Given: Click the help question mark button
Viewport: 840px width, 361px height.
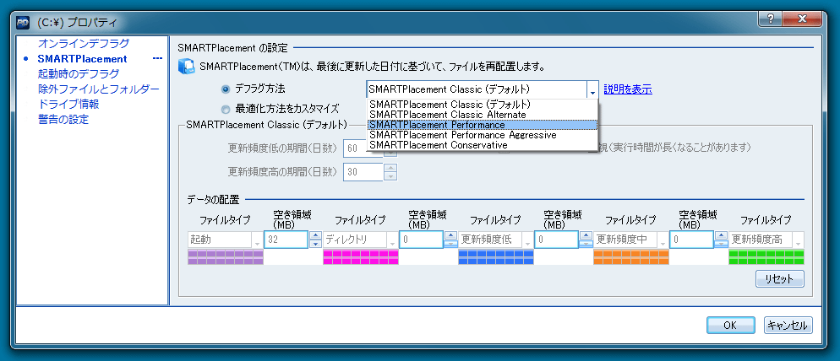Looking at the screenshot, I should [x=771, y=19].
